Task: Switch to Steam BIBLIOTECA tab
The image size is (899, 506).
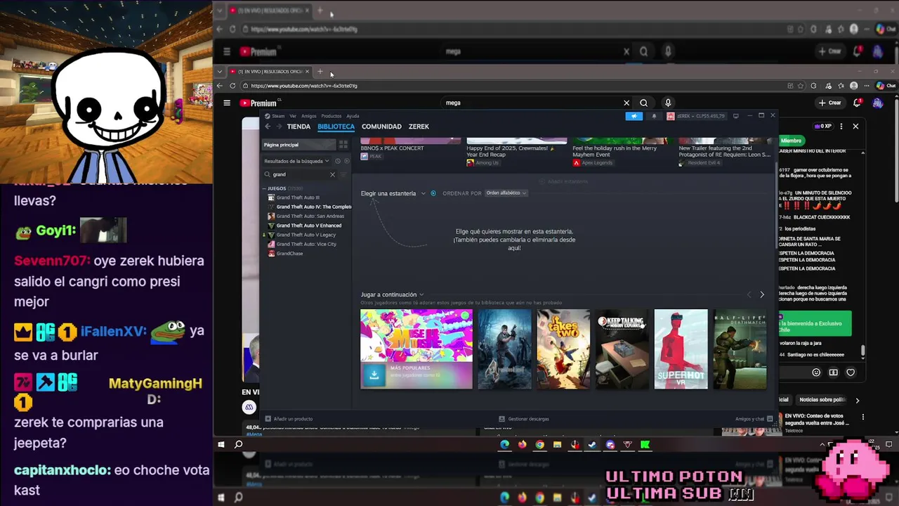Action: pos(336,126)
